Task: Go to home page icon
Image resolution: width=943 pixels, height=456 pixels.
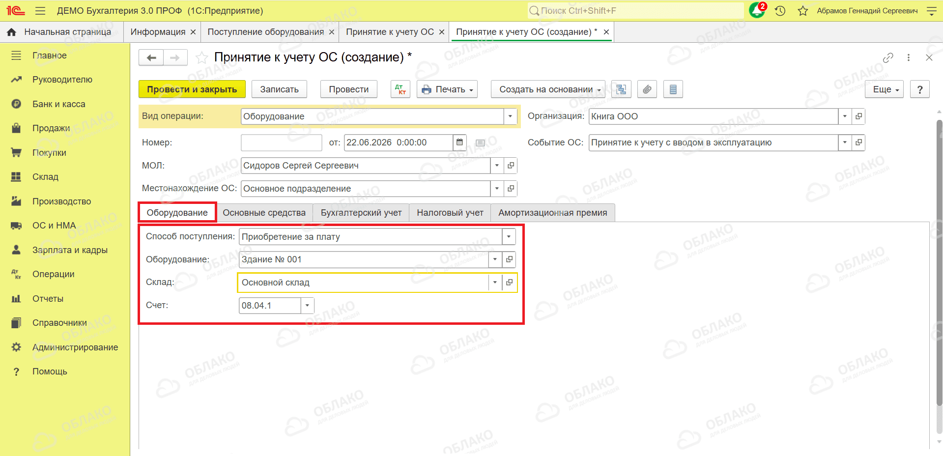Action: click(x=12, y=32)
